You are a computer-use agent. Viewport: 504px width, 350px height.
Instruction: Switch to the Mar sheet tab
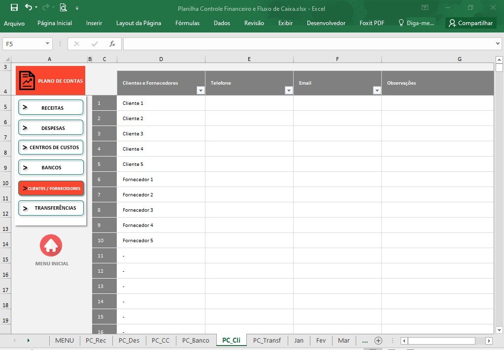(x=343, y=340)
